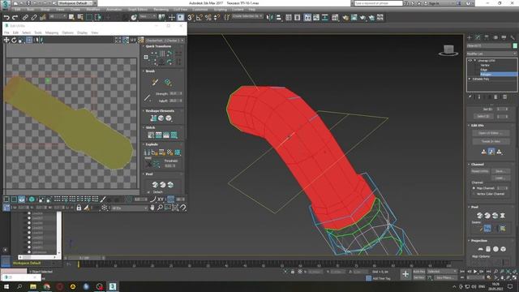The height and width of the screenshot is (292, 519).
Task: Open the File menu in Edit UVWs
Action: (x=6, y=32)
